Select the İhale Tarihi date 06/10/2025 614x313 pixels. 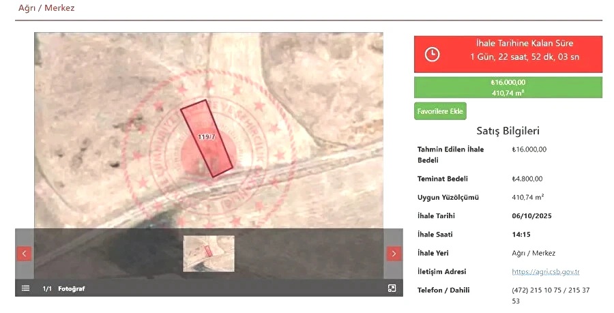pyautogui.click(x=531, y=216)
